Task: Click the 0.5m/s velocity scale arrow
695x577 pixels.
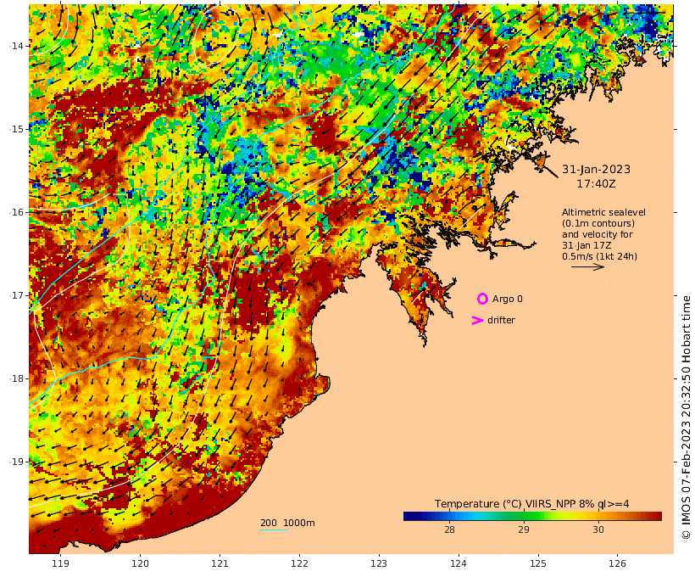Action: click(587, 266)
